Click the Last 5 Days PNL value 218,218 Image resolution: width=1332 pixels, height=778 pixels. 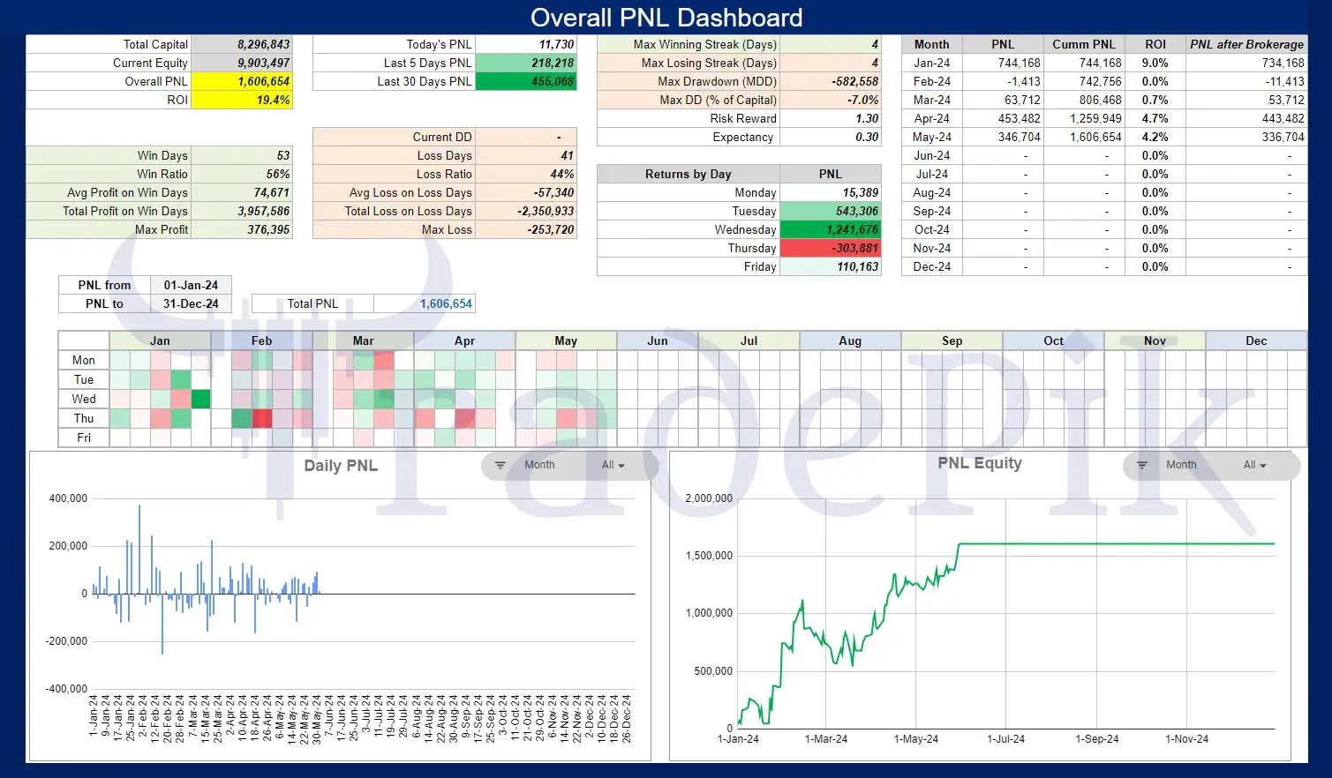(x=526, y=63)
